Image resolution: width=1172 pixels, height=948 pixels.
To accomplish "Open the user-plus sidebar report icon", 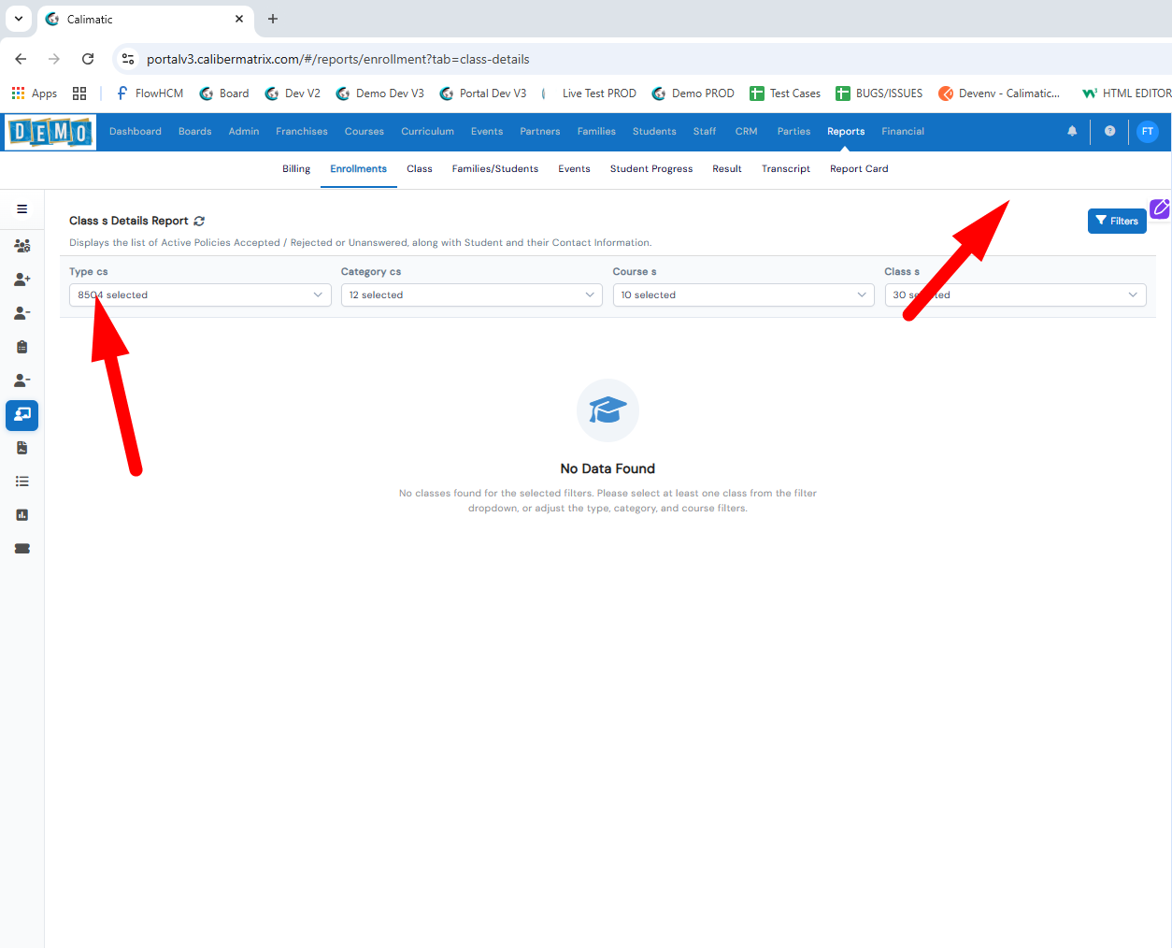I will (x=21, y=280).
